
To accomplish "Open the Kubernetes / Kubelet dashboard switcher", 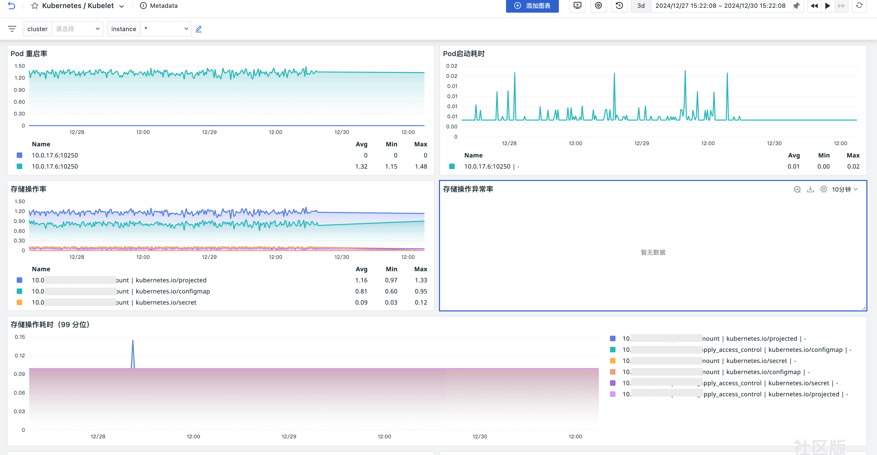I will coord(122,6).
